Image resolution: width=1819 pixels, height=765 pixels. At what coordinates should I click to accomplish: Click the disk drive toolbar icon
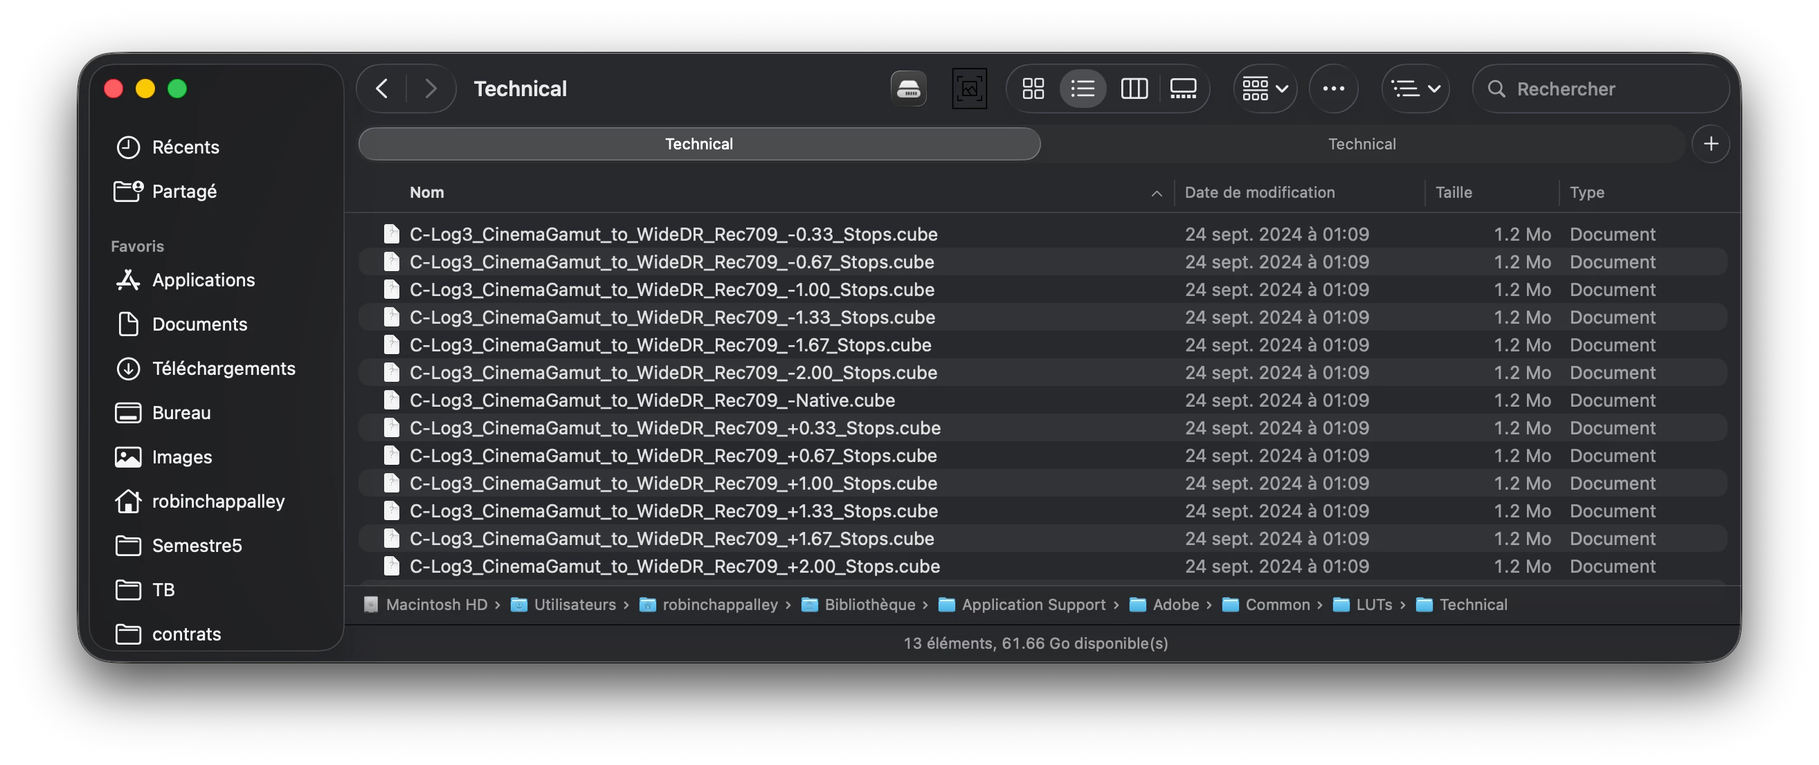point(909,89)
